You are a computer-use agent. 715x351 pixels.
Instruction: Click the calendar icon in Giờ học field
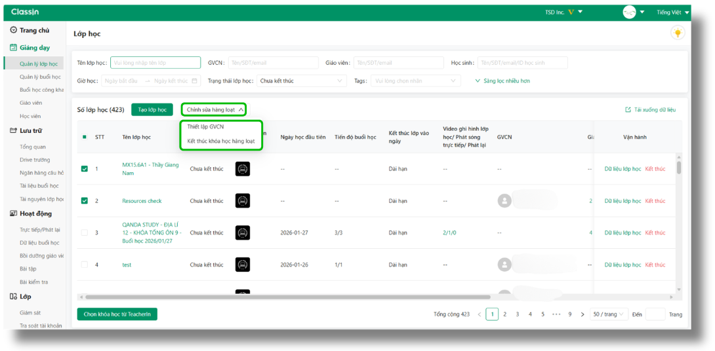click(194, 81)
